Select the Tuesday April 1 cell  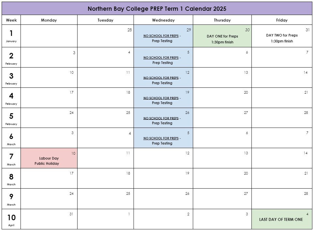[x=105, y=219]
